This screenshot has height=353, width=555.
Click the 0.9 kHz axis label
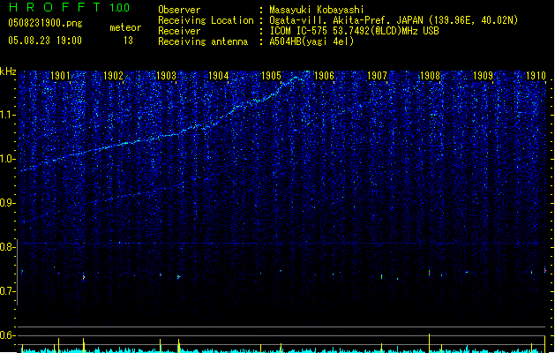pos(7,203)
